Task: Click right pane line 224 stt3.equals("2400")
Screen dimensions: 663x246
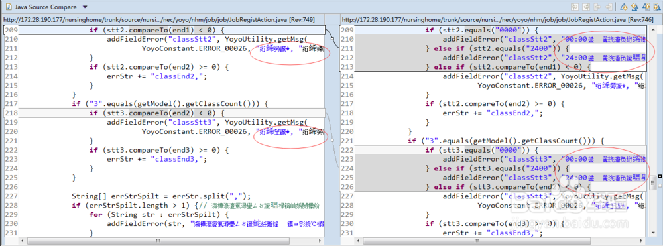Action: tap(498, 168)
